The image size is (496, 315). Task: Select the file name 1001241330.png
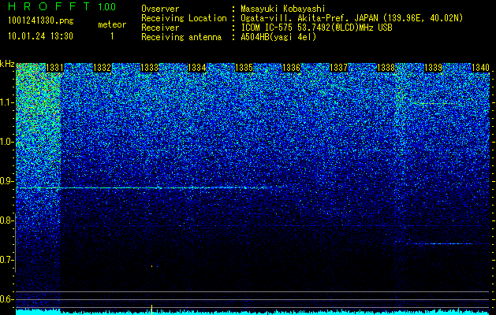[x=41, y=21]
